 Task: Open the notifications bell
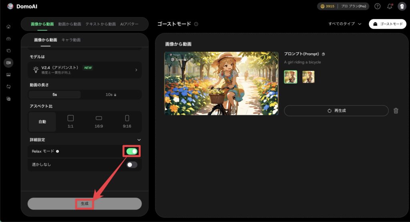pyautogui.click(x=390, y=6)
